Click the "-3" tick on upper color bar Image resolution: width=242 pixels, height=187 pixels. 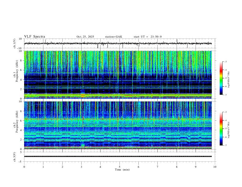(x=226, y=61)
